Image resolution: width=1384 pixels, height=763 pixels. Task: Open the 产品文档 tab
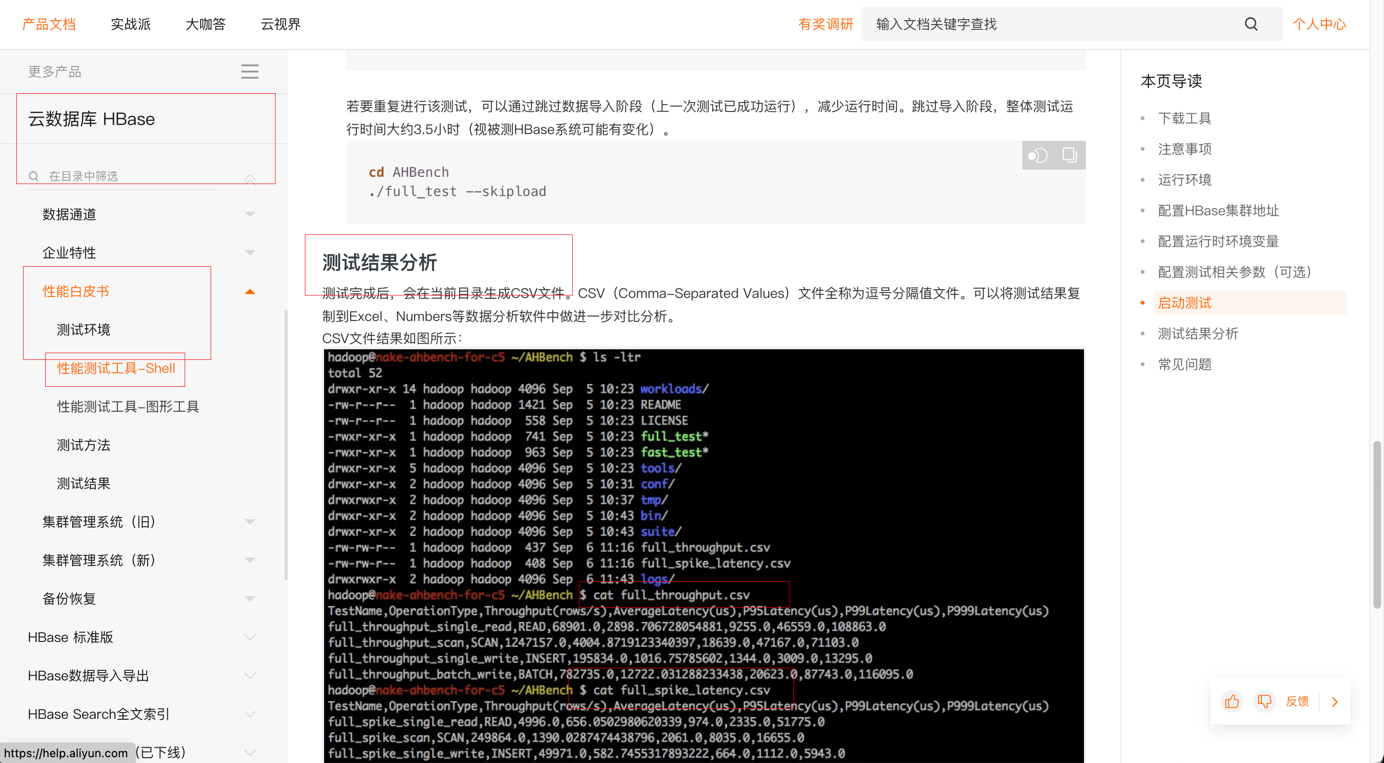[49, 24]
